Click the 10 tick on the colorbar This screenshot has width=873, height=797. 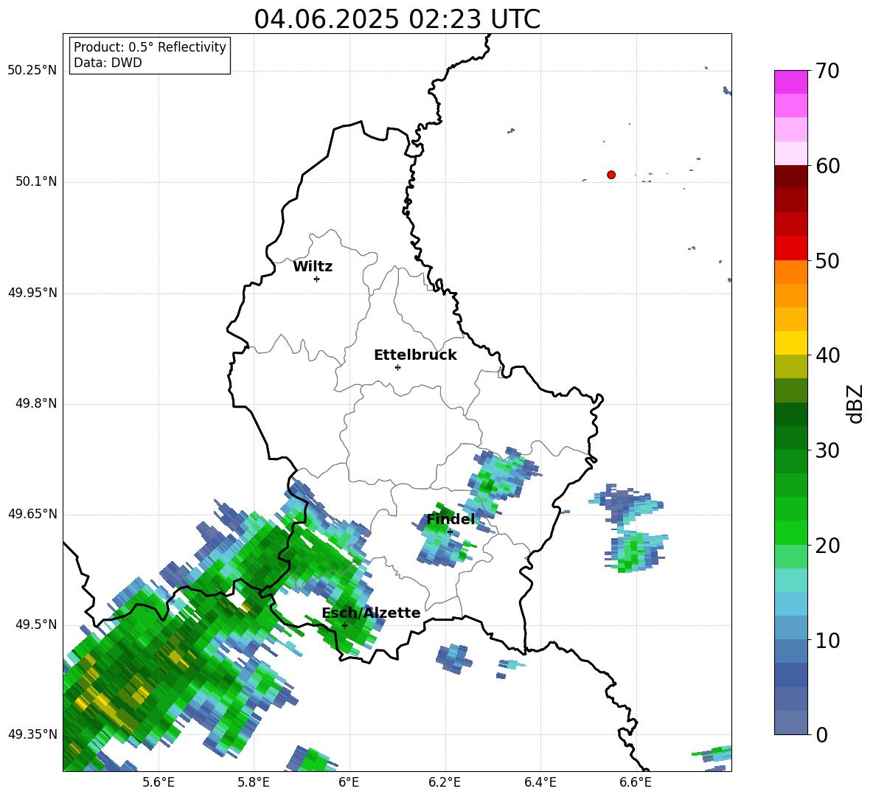point(827,640)
